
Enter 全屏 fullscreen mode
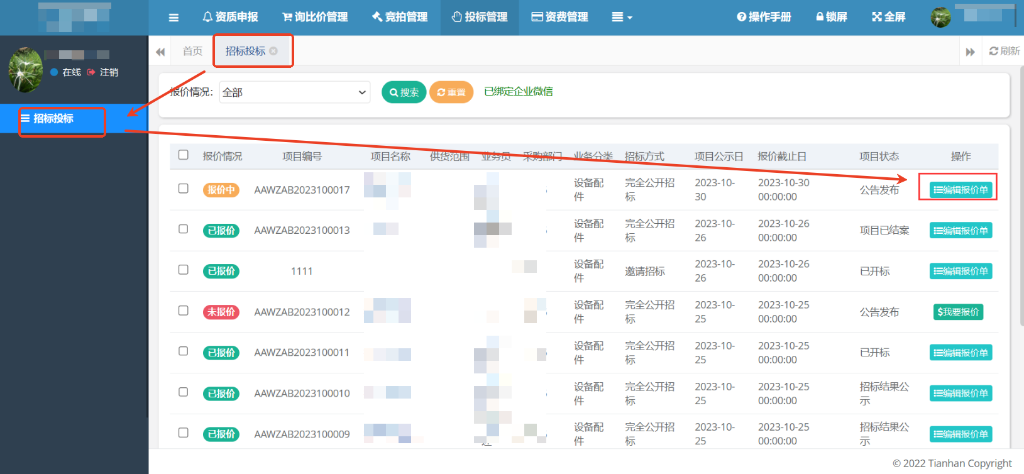[x=888, y=17]
